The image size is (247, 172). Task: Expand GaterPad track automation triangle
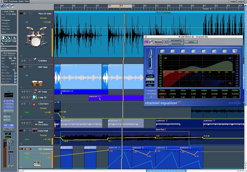coord(21,144)
